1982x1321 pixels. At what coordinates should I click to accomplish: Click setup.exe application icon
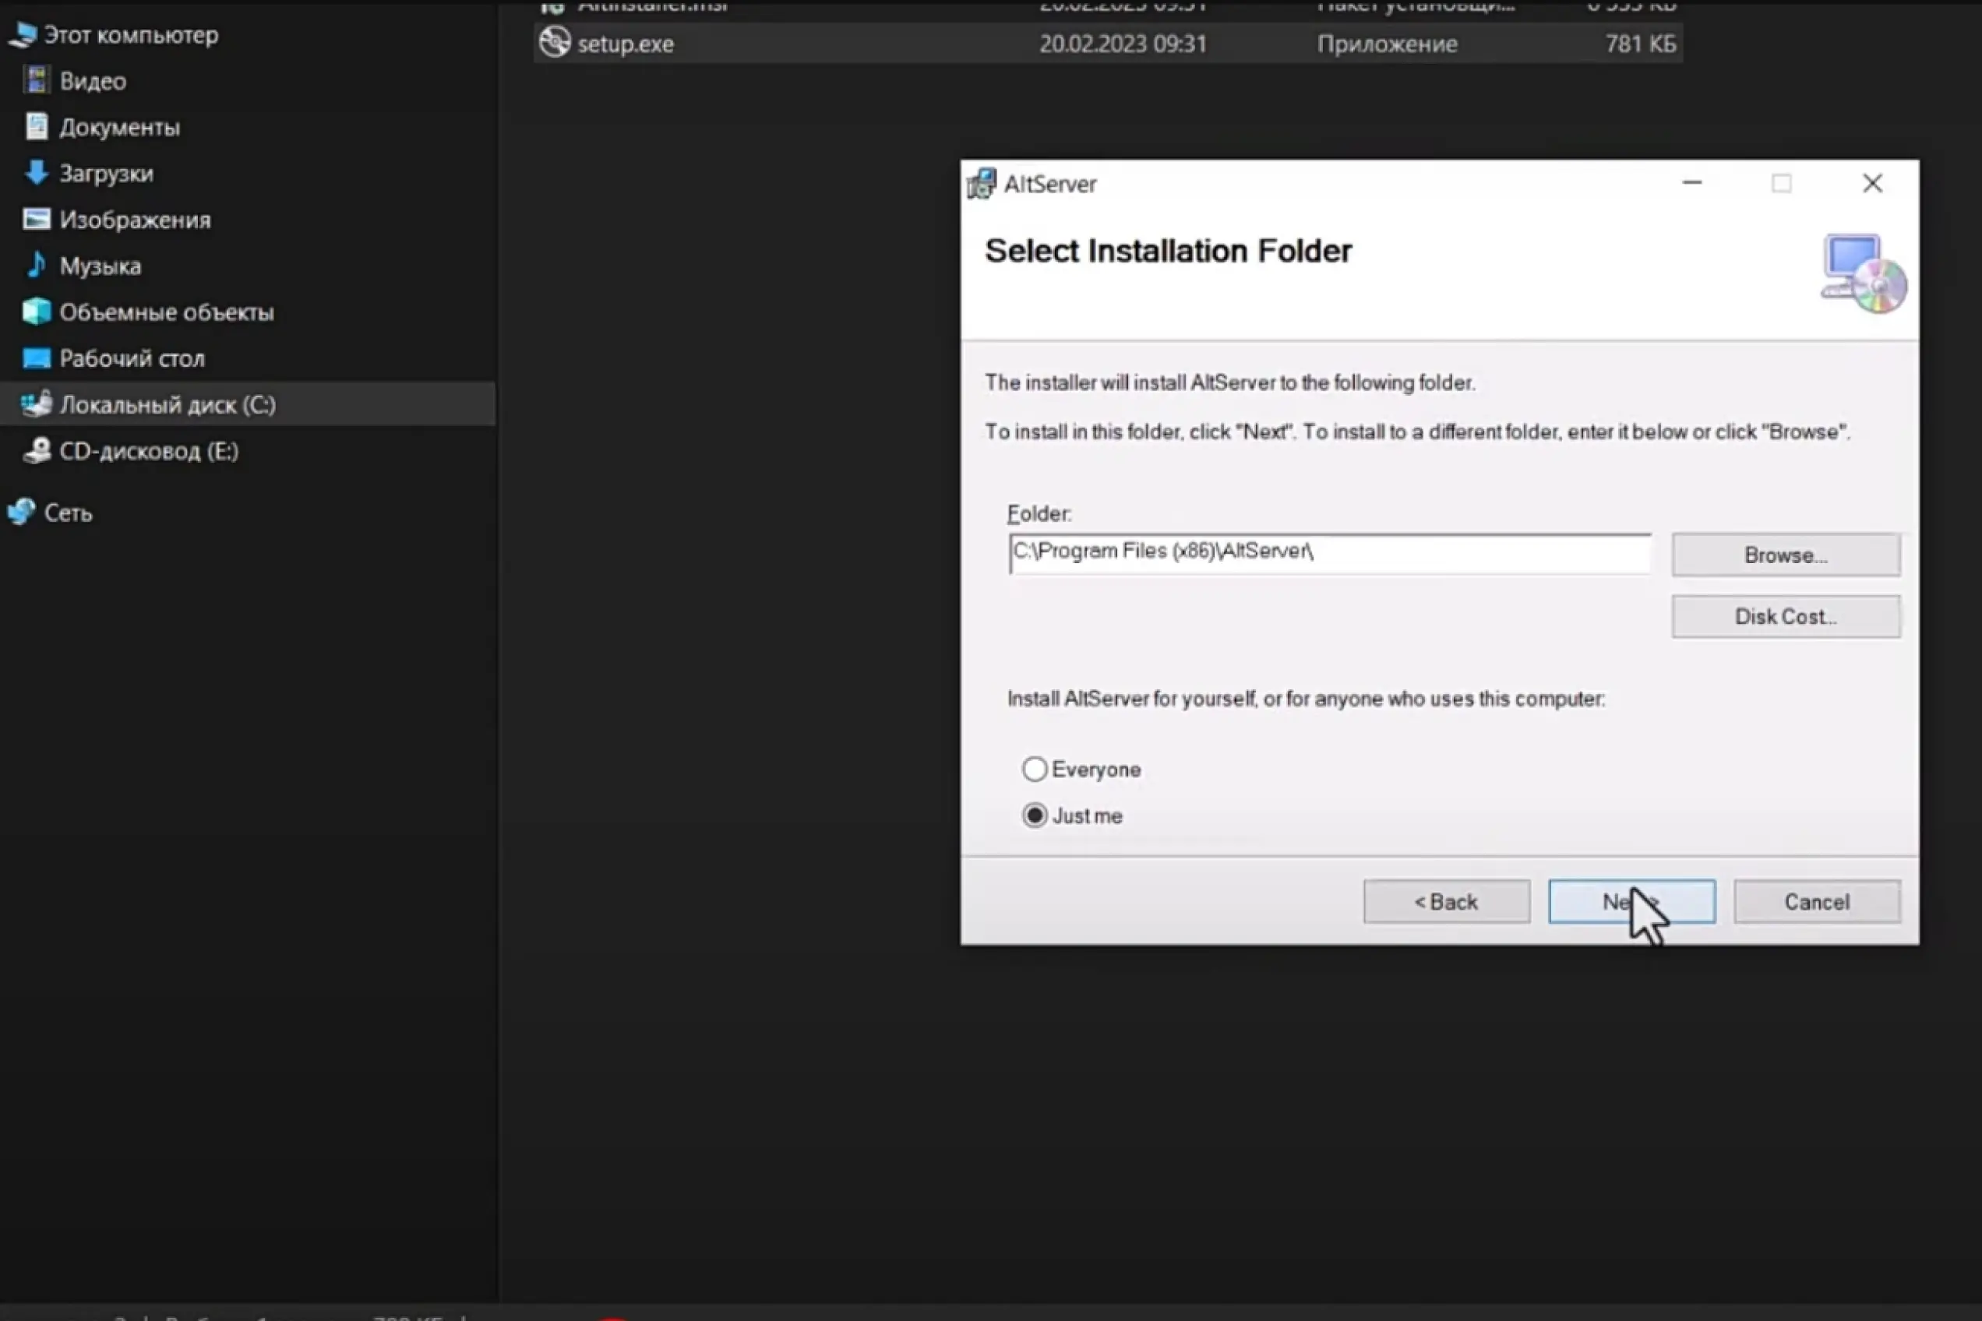[555, 43]
